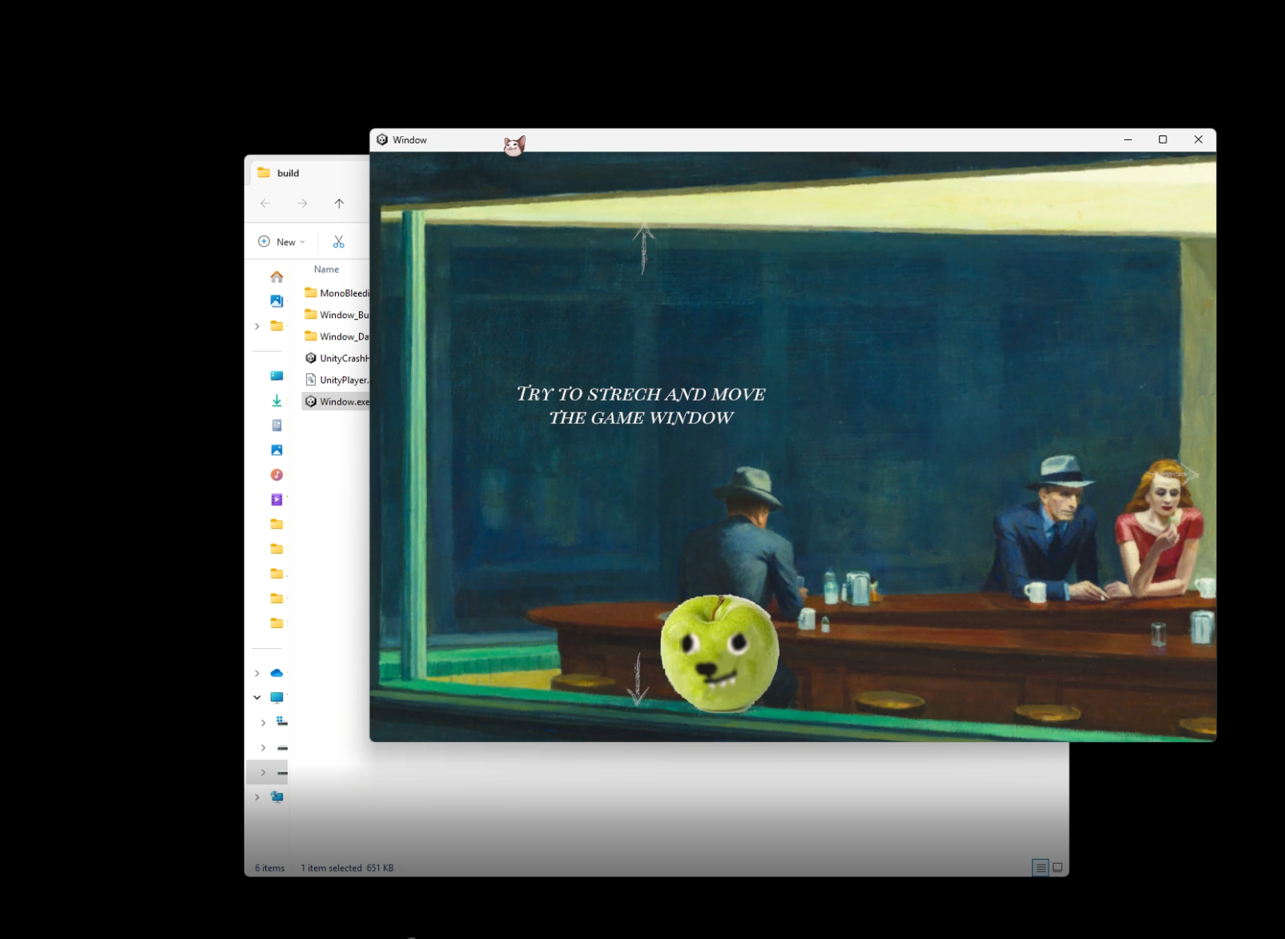
Task: Select the MonoBleedi folder in file list
Action: pos(336,293)
